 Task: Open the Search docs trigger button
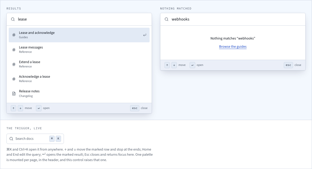tap(35, 139)
